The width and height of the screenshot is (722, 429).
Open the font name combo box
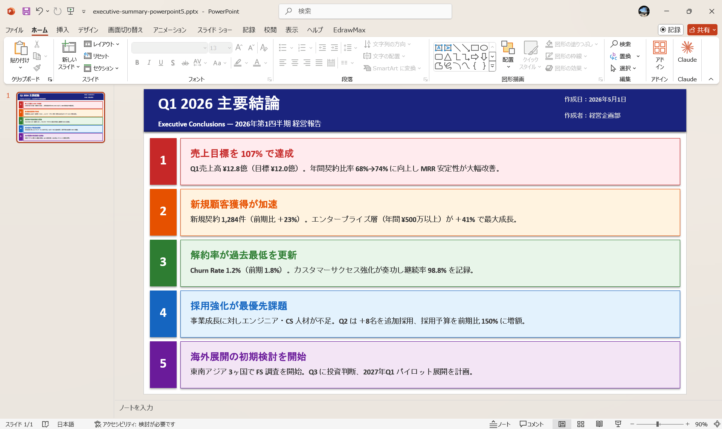click(x=169, y=48)
